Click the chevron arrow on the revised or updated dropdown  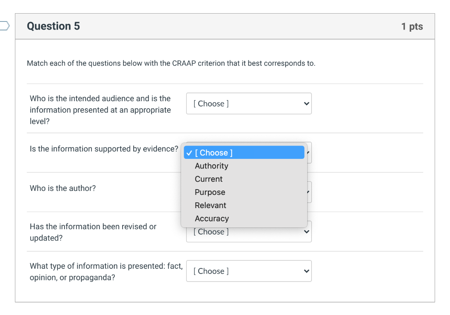[306, 232]
